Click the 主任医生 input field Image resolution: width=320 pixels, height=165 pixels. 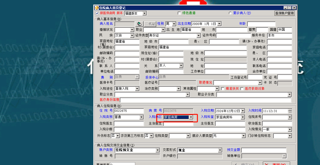click(230, 123)
